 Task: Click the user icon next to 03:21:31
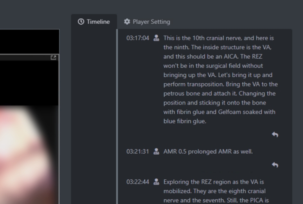click(156, 151)
